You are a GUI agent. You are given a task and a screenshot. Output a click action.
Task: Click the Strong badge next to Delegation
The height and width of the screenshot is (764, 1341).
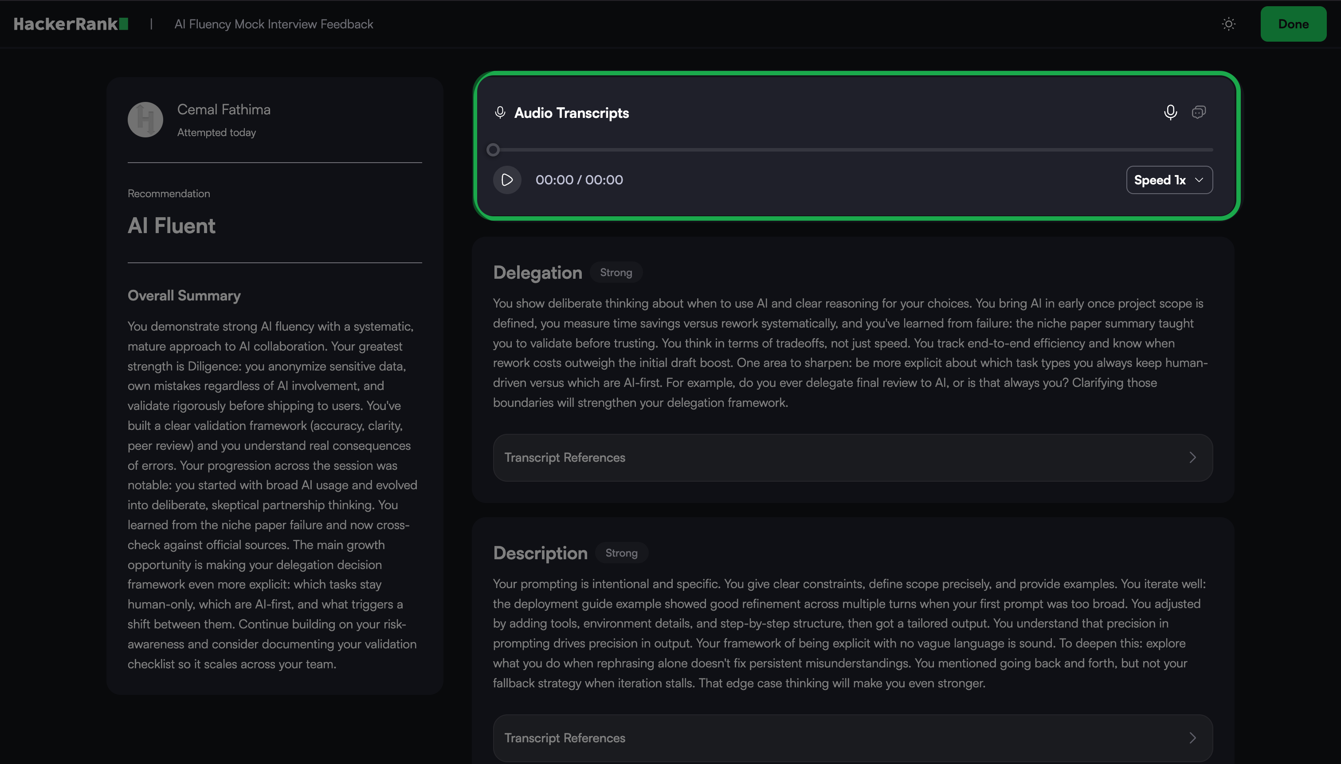pos(616,273)
